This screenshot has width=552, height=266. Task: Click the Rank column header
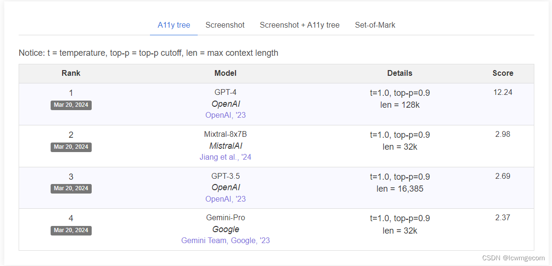point(71,73)
